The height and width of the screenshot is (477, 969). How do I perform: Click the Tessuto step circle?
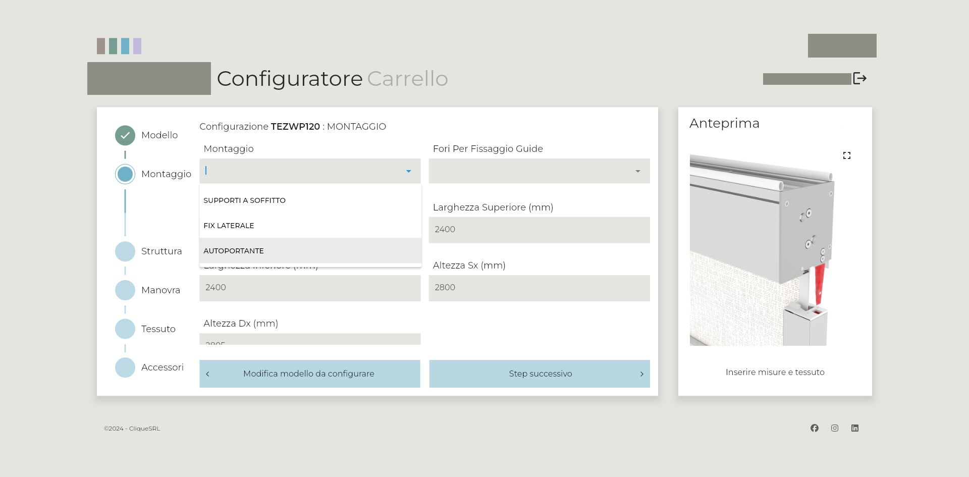(x=125, y=329)
